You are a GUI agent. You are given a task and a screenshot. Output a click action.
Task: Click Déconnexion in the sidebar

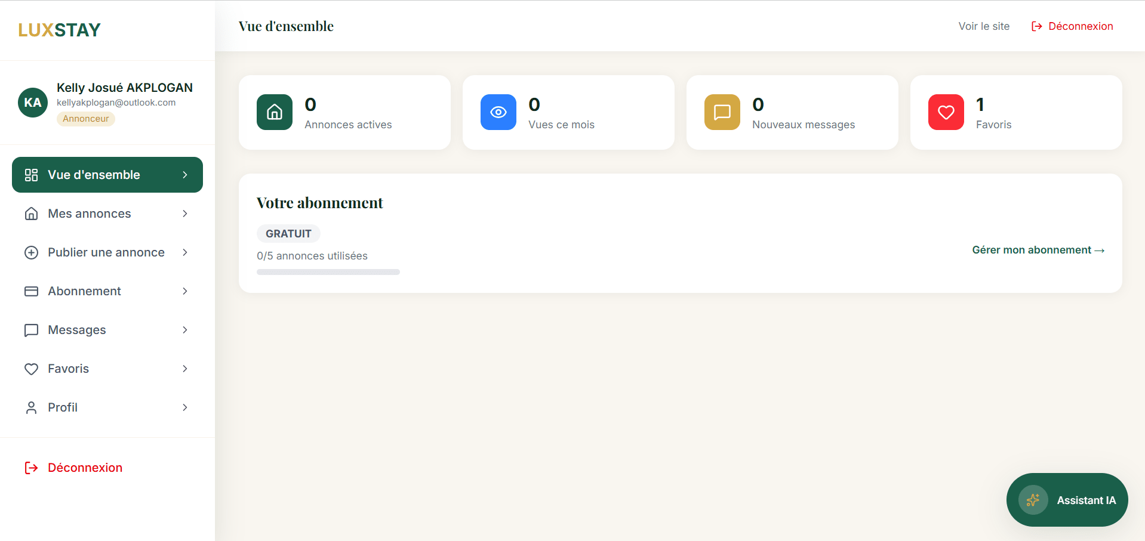(x=73, y=468)
